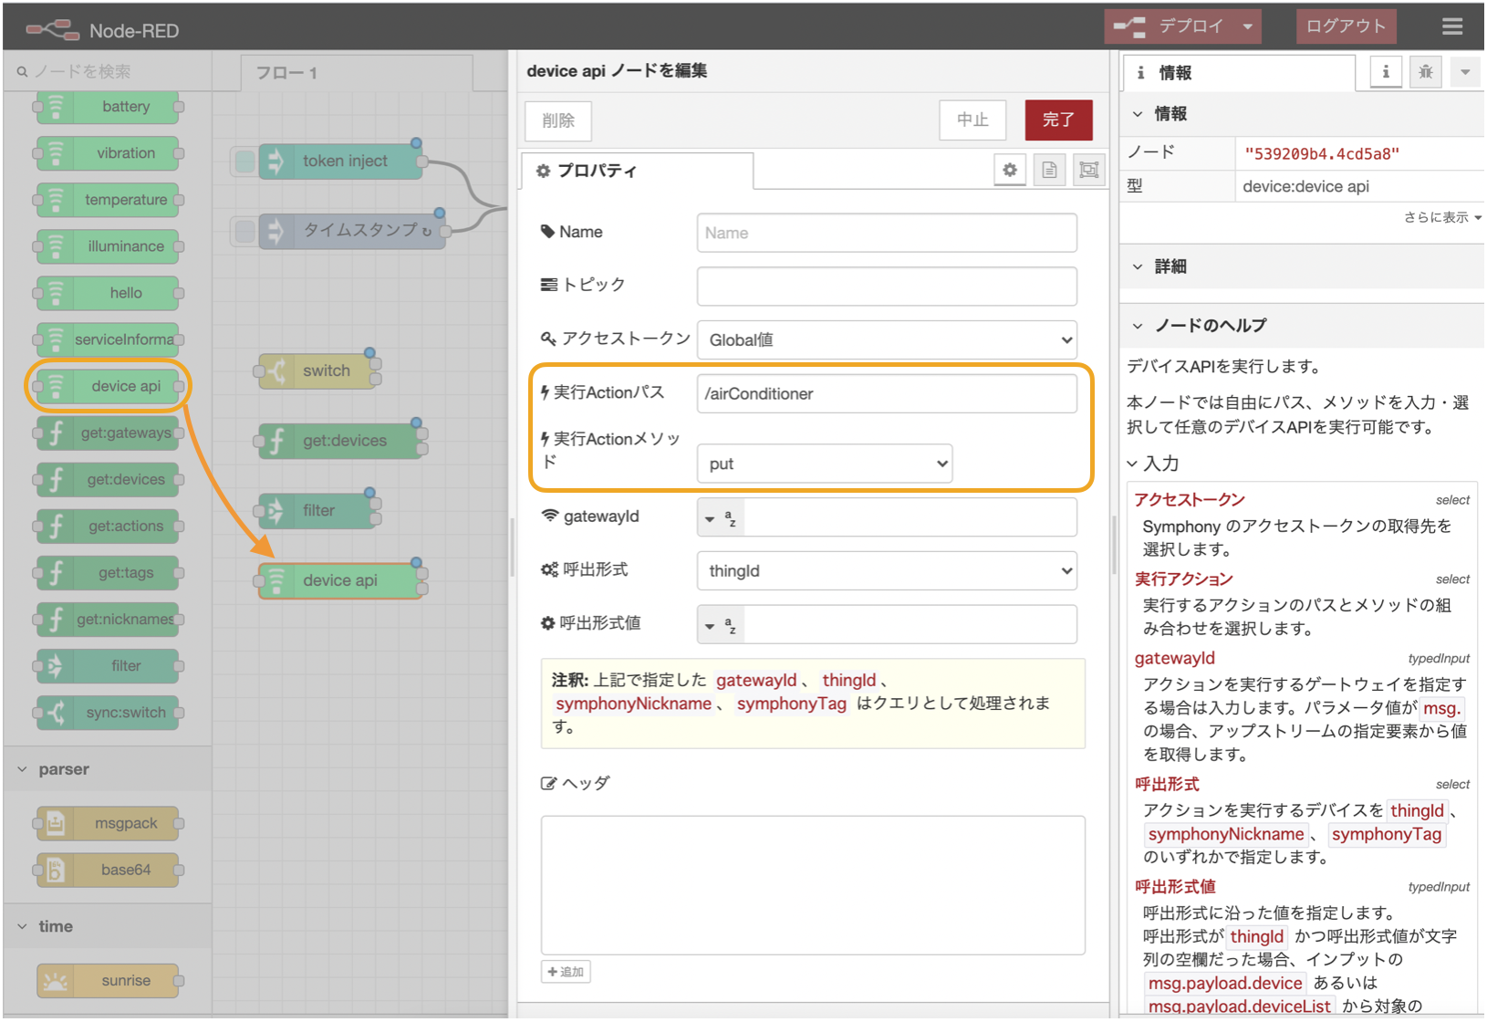Select the battery node in palette

108,107
